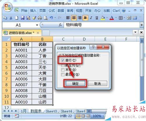Select all cells corner button

[6, 39]
